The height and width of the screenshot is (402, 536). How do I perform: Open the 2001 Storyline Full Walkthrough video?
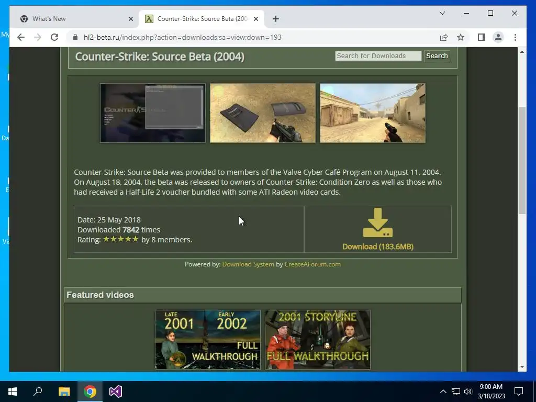318,340
